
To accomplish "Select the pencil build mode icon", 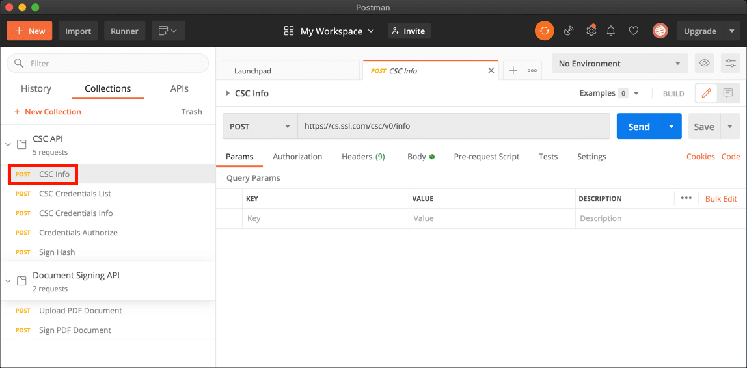I will (x=706, y=93).
